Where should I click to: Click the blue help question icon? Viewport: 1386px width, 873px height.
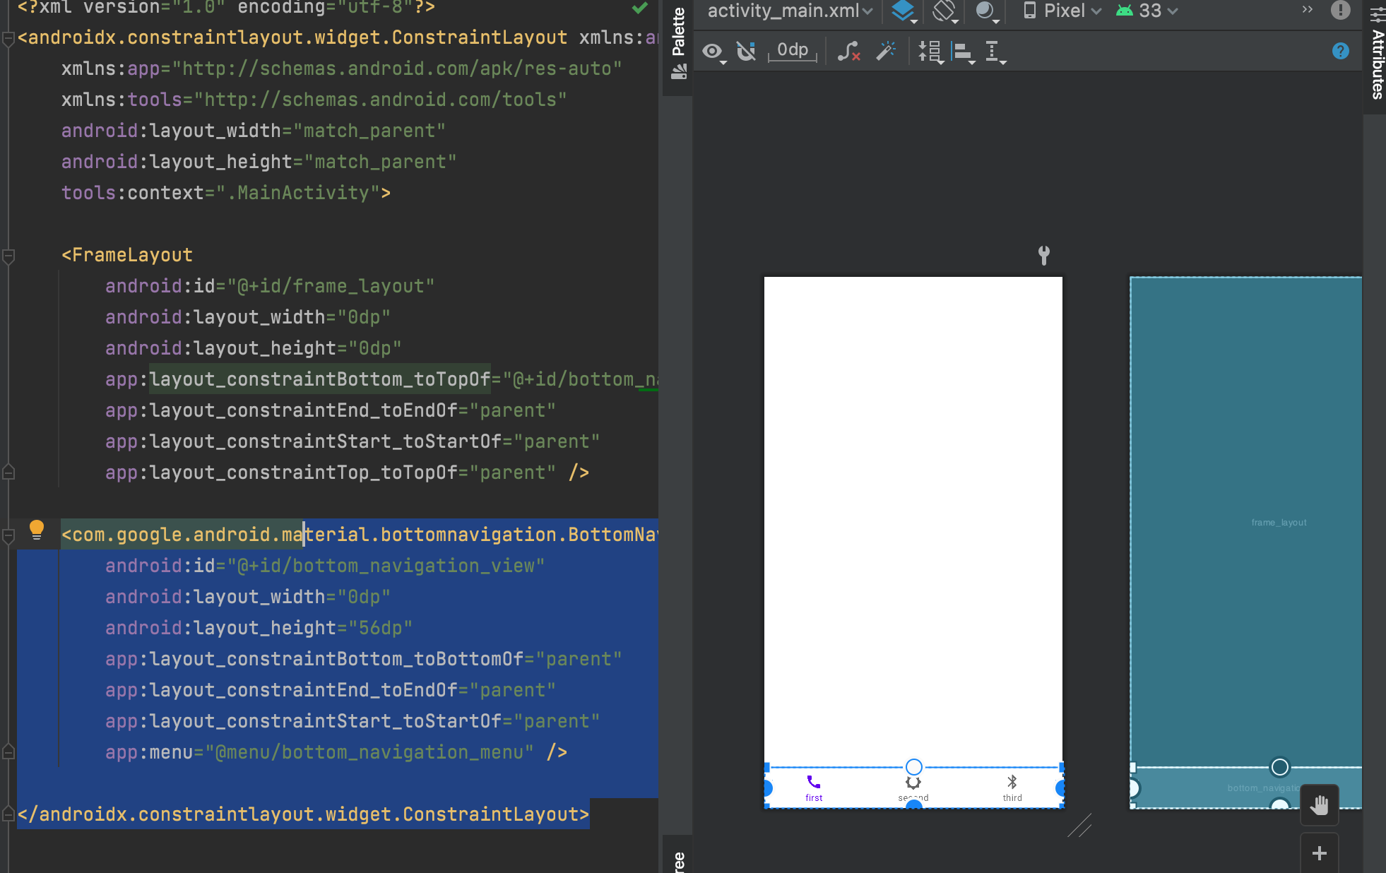click(x=1340, y=51)
